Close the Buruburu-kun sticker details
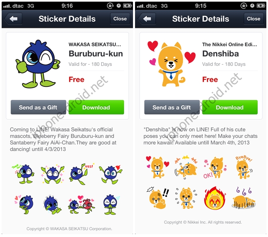The height and width of the screenshot is (237, 268). tap(120, 19)
